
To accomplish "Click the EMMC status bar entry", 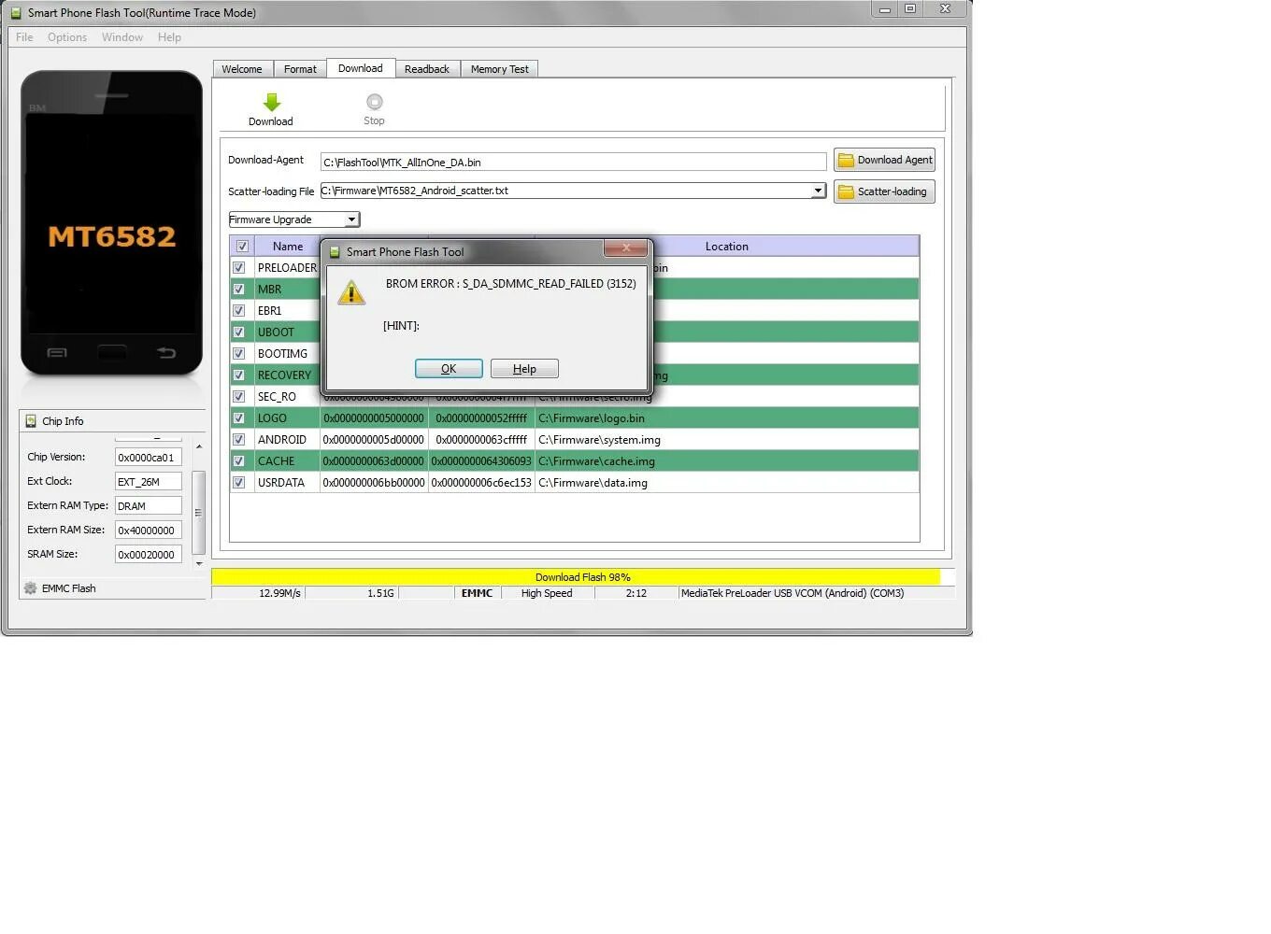I will [x=477, y=593].
